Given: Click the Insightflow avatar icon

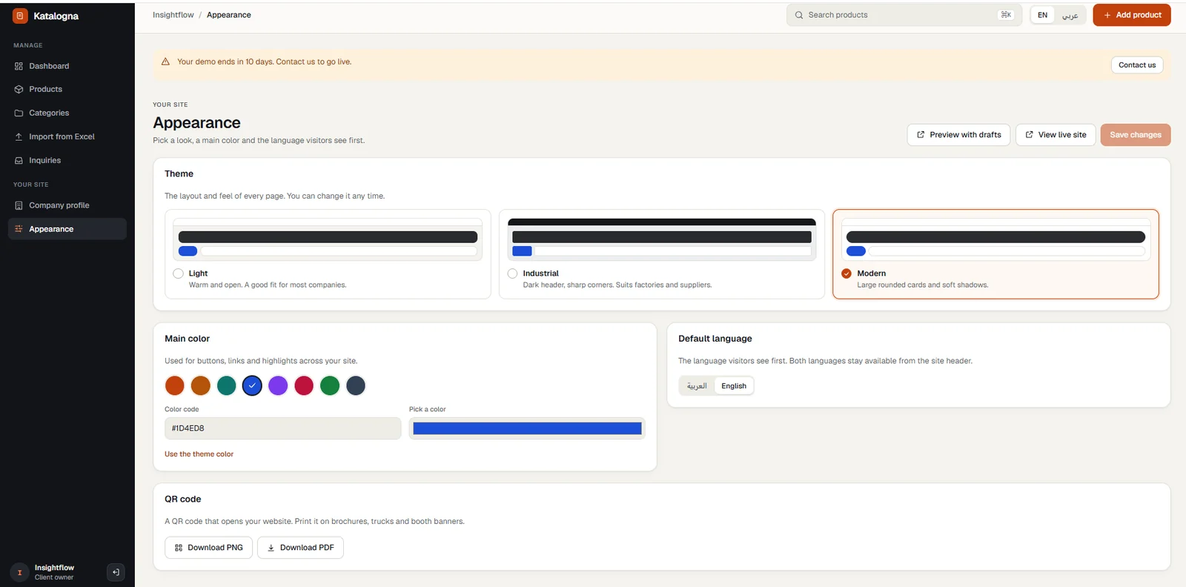Looking at the screenshot, I should (19, 572).
